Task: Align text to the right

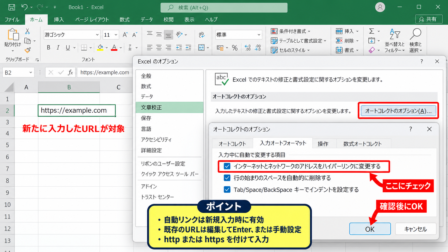Action: (168, 48)
